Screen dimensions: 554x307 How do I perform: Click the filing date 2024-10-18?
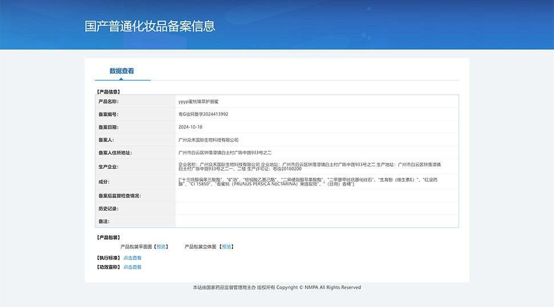click(x=190, y=127)
